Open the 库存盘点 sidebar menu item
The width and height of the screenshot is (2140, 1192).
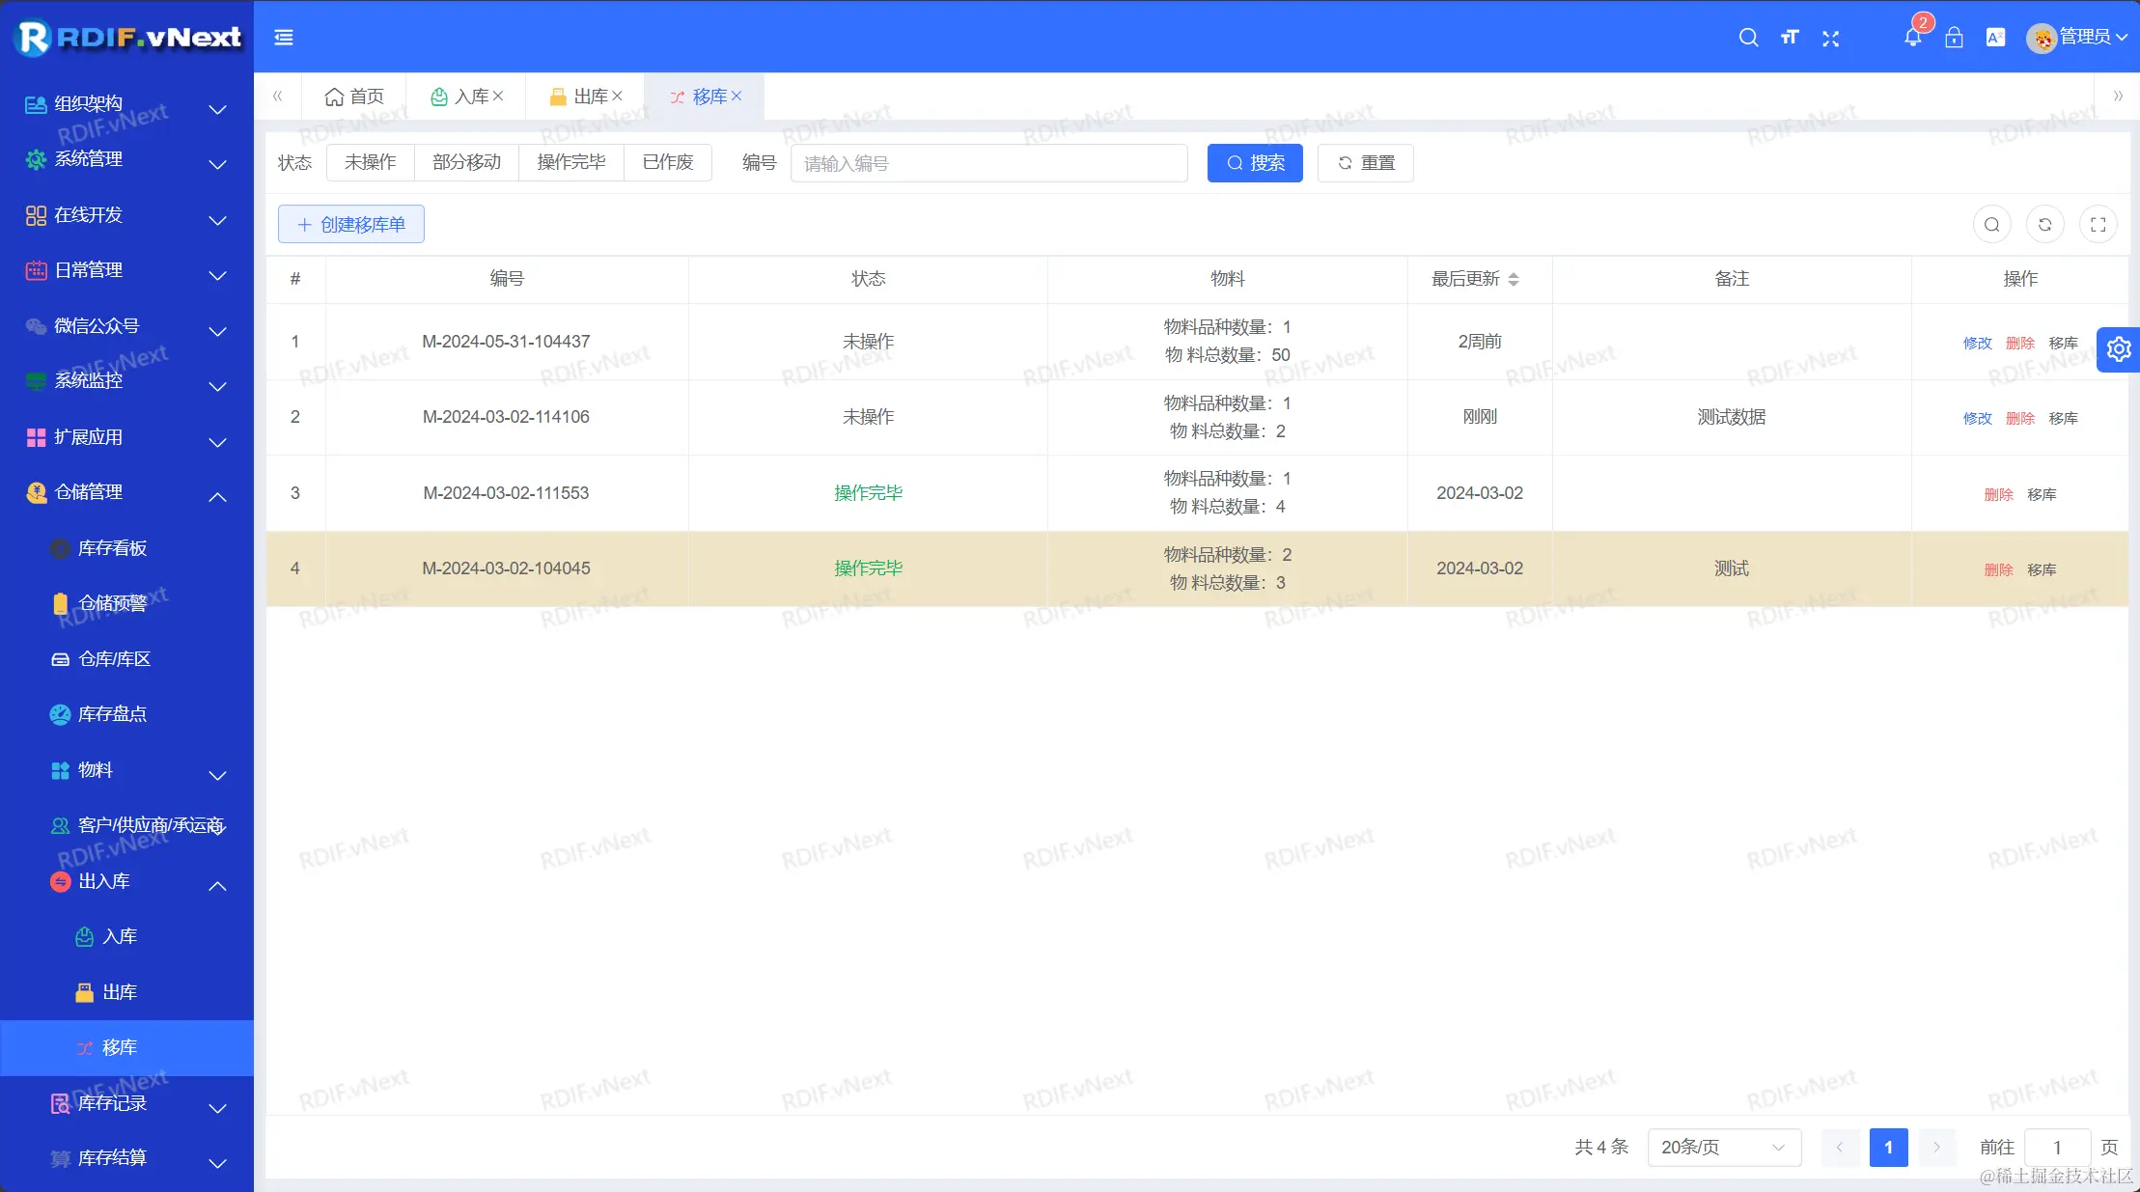pos(112,714)
